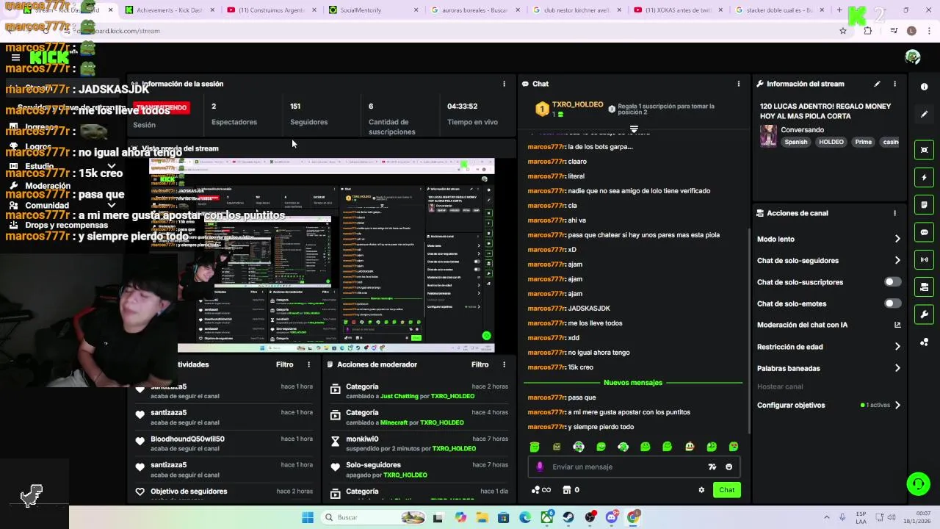
Task: Click top gifter TXRO_HOLDEO in the chat header
Action: click(579, 105)
